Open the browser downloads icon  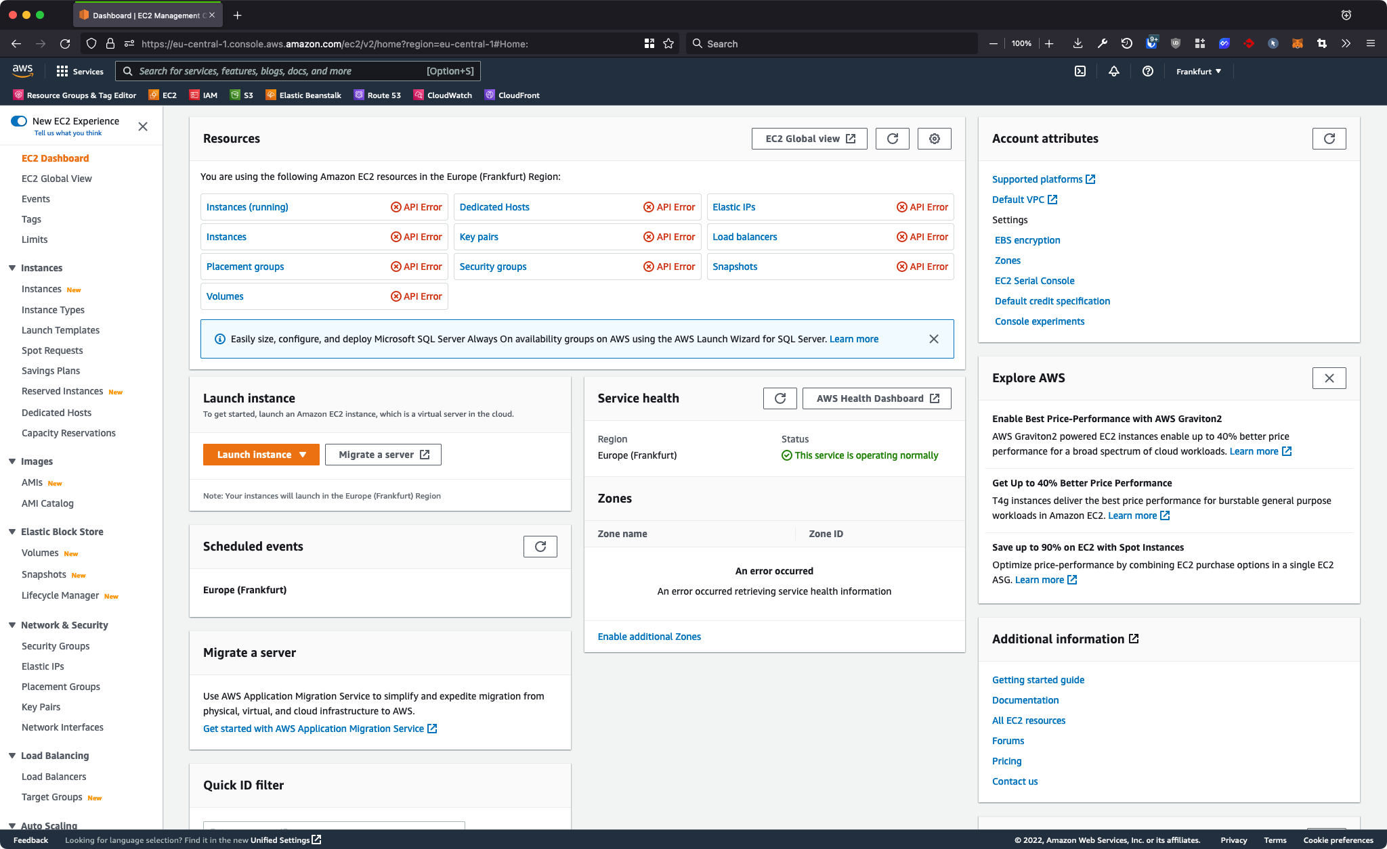click(1077, 44)
